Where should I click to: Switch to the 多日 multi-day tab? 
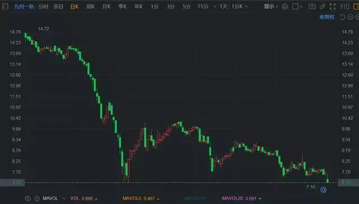(x=58, y=6)
